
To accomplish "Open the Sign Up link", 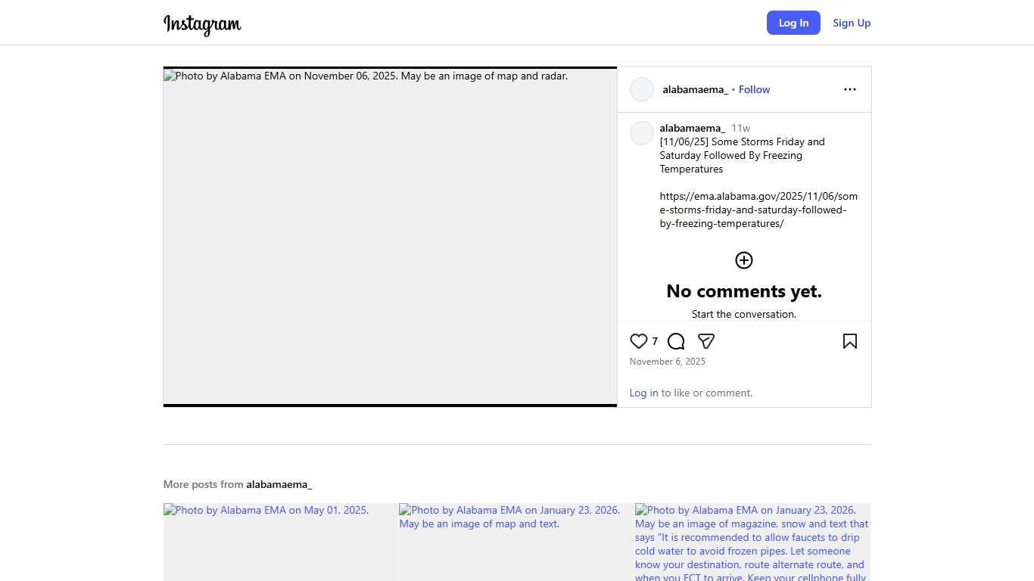I will pyautogui.click(x=852, y=23).
